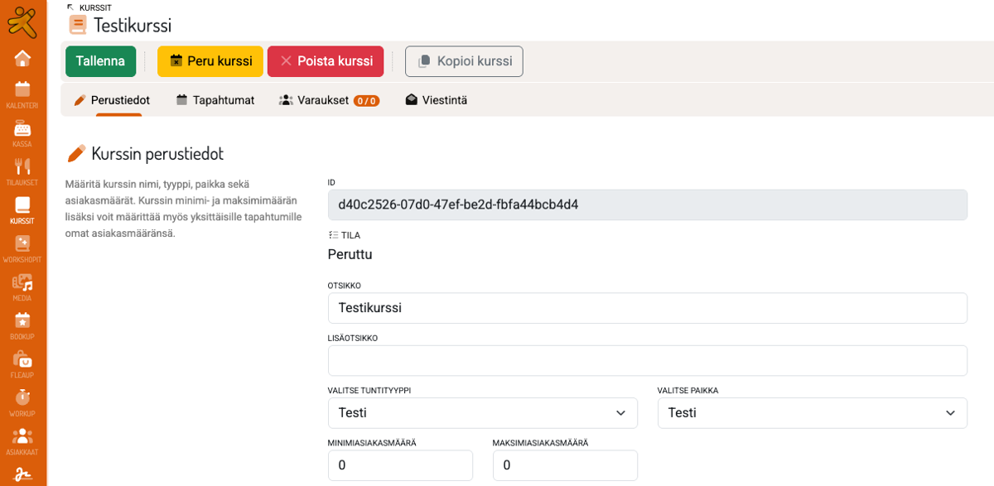The width and height of the screenshot is (994, 486).
Task: Open the Valitse paikka dropdown
Action: coord(813,413)
